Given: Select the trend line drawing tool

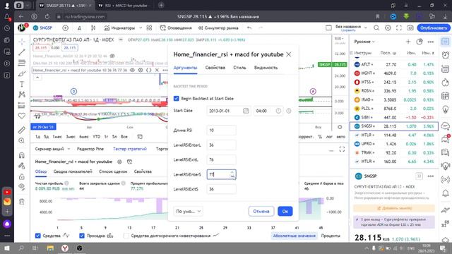Looking at the screenshot, I should point(22,52).
